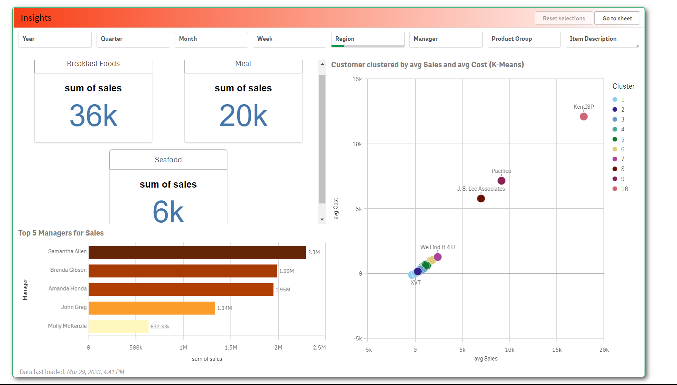Open the Item Description filter

pos(602,39)
